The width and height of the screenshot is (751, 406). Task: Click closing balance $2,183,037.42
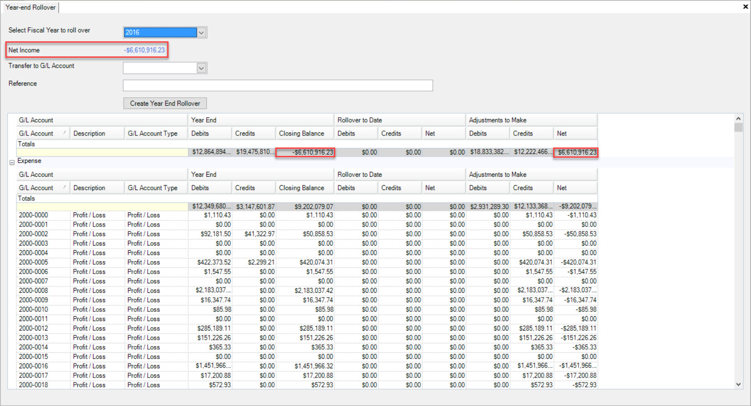pyautogui.click(x=313, y=291)
